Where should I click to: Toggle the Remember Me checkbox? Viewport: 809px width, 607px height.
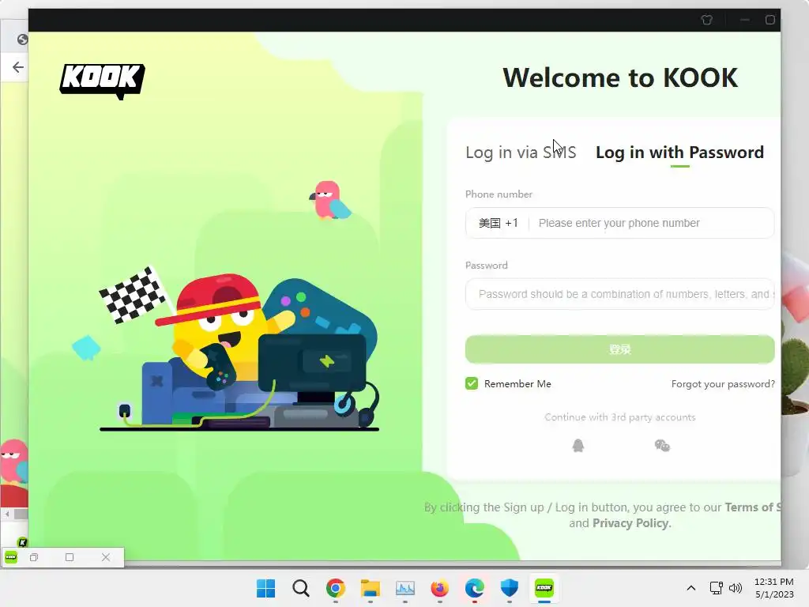(472, 383)
